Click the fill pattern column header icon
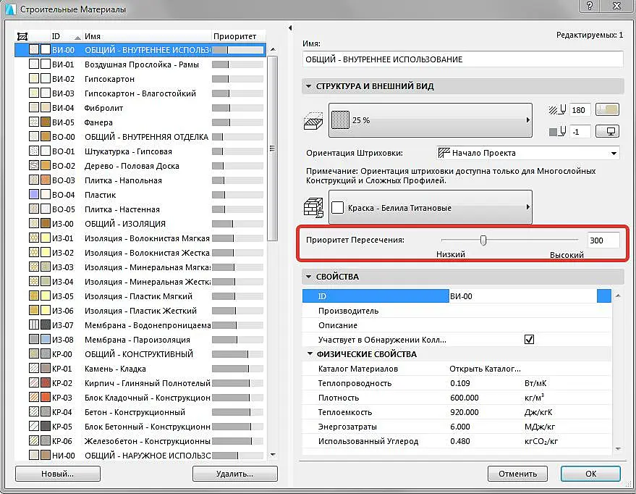Viewport: 636px width, 494px height. pyautogui.click(x=22, y=36)
